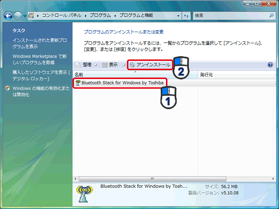Click the horizontal scrollbar left arrow
This screenshot has width=279, height=209.
tap(75, 179)
